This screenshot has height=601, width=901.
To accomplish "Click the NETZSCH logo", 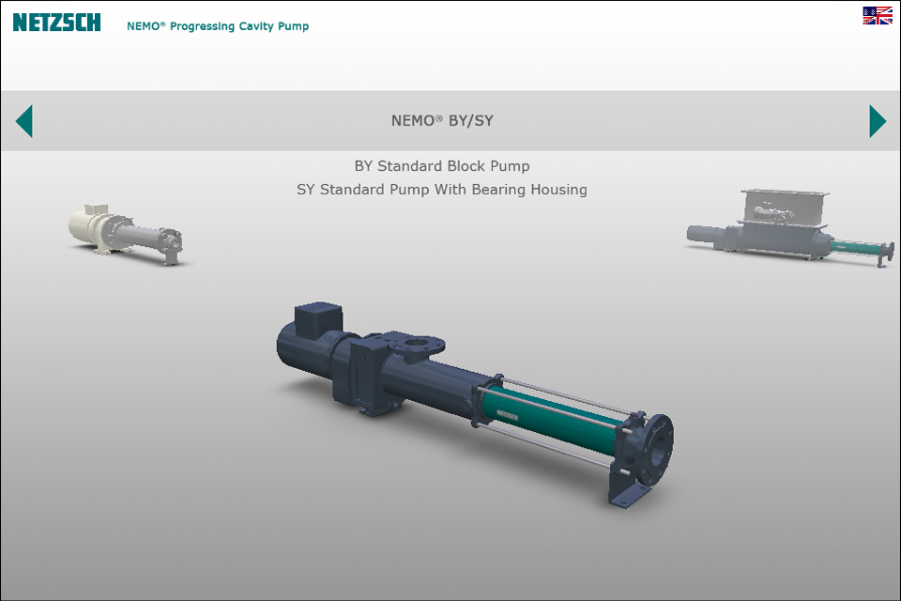I will (x=57, y=23).
